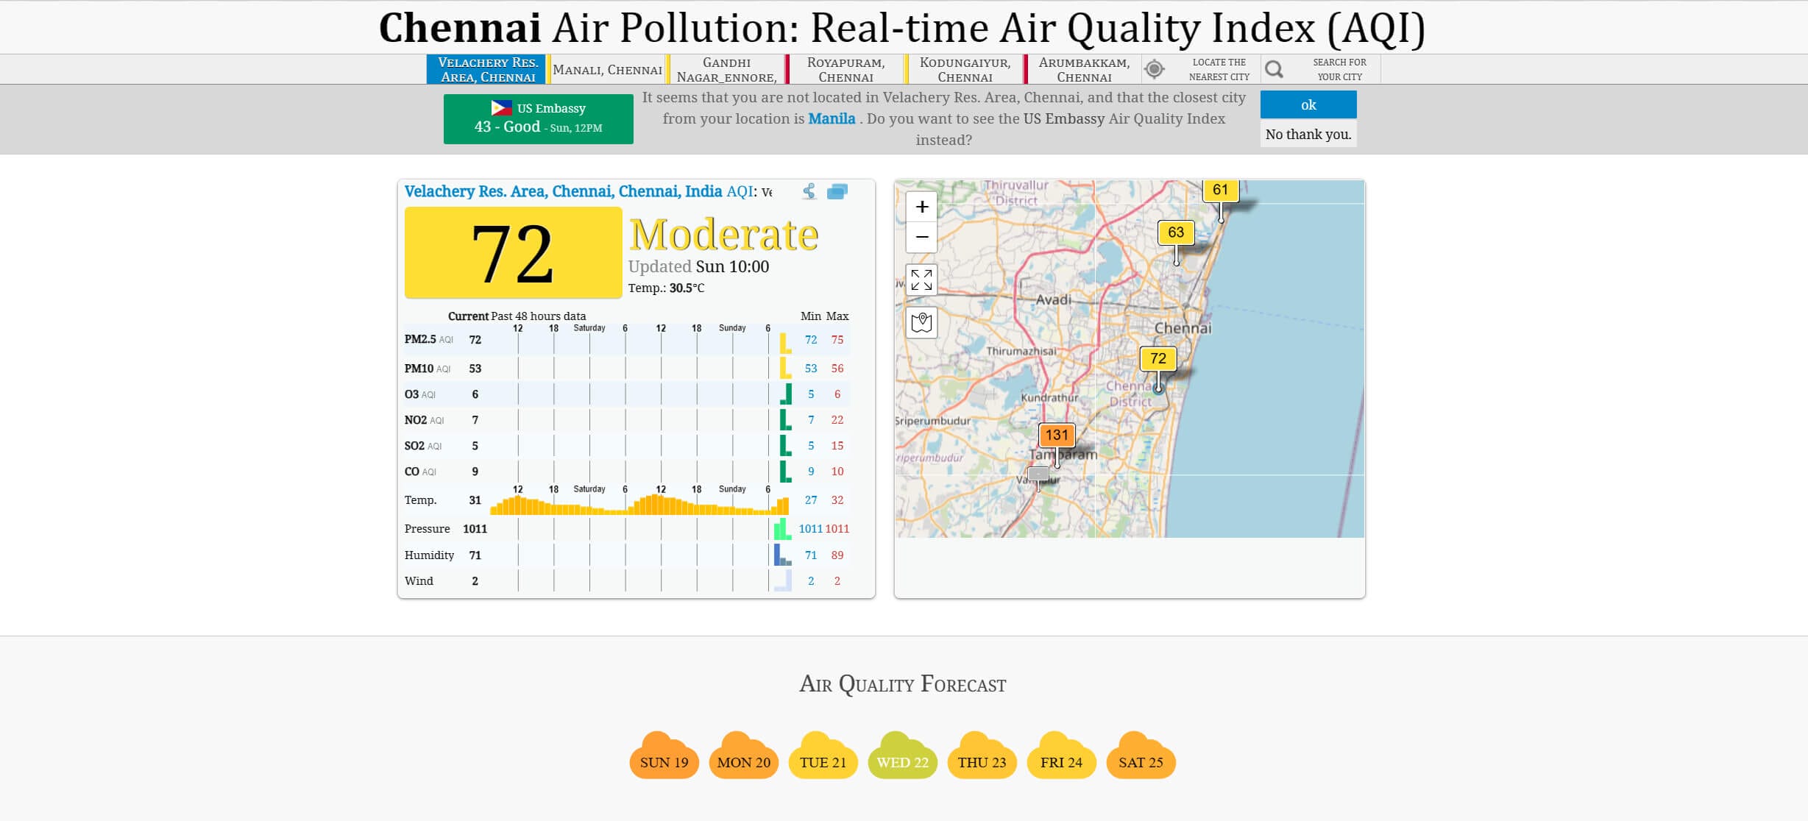Screen dimensions: 1808x821
Task: Select the SUN 19 forecast day
Action: click(663, 762)
